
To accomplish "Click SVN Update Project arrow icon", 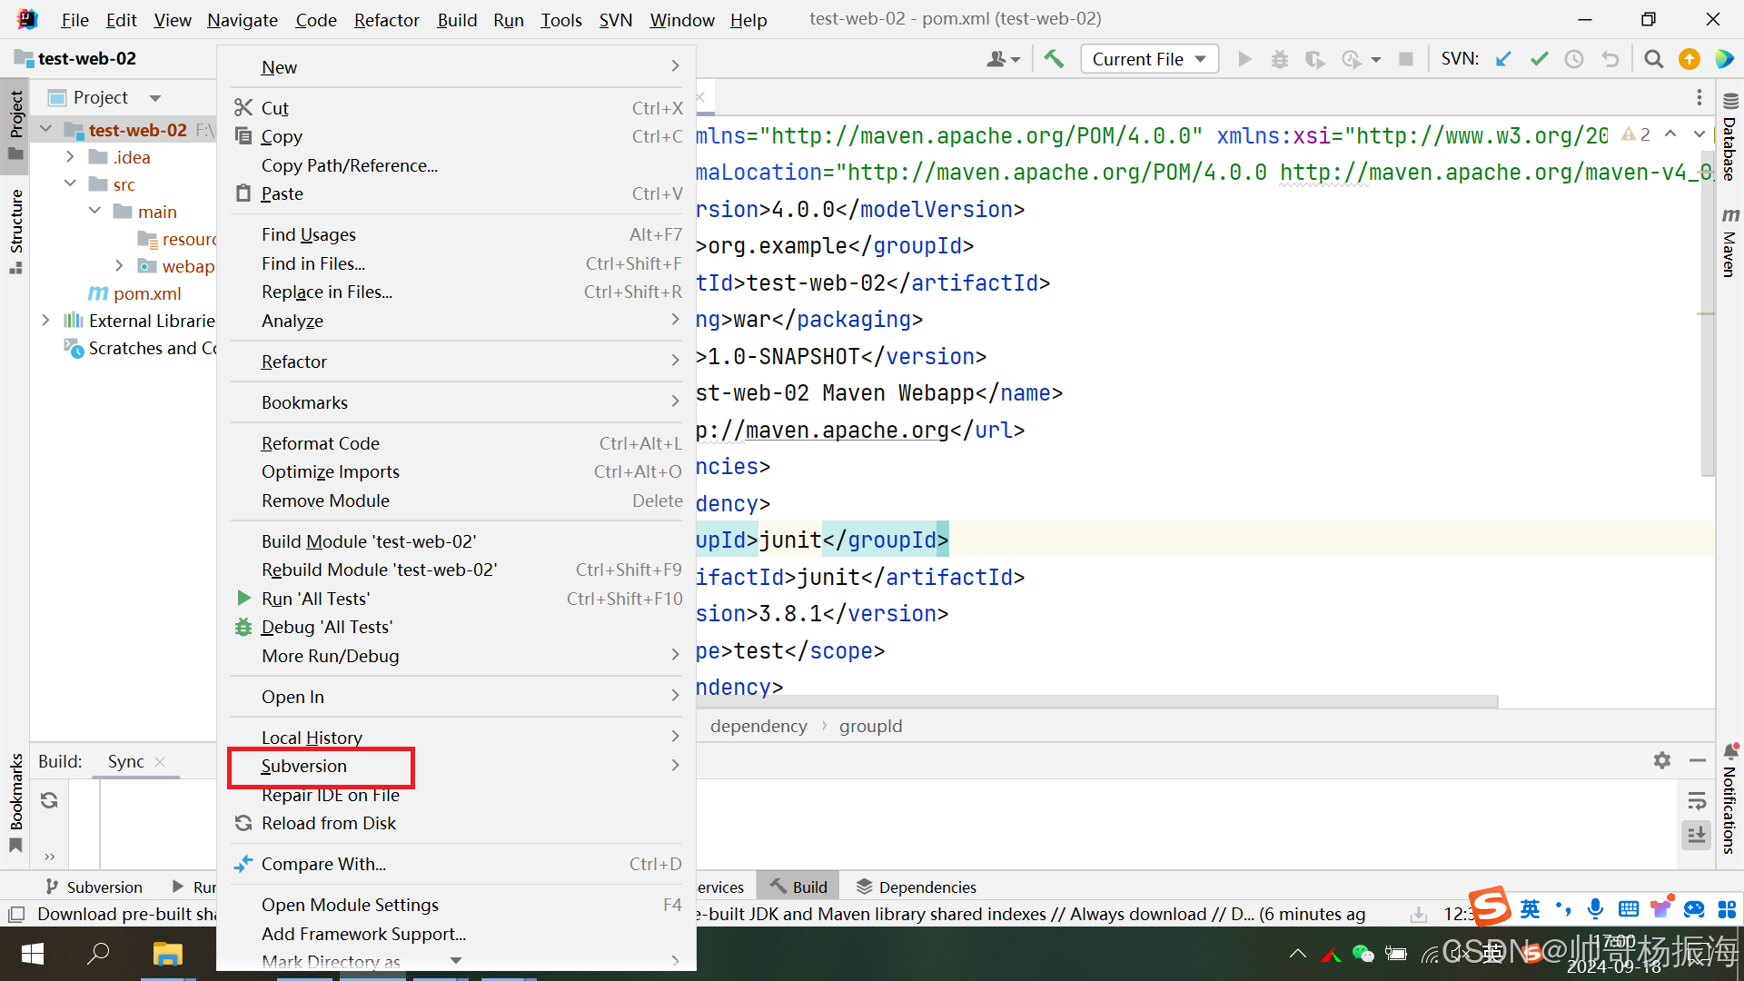I will point(1503,59).
